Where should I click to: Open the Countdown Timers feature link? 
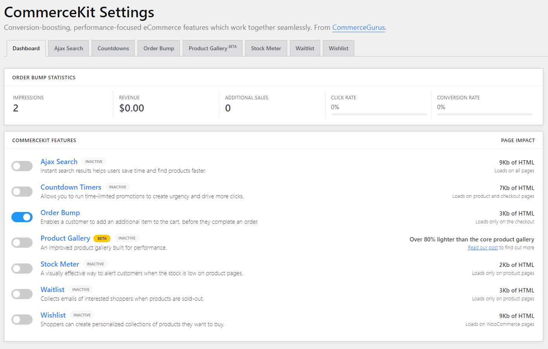tap(71, 187)
